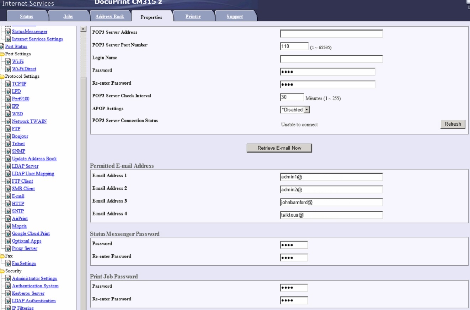Click the page icon beside LPD
470x310 pixels.
point(8,92)
